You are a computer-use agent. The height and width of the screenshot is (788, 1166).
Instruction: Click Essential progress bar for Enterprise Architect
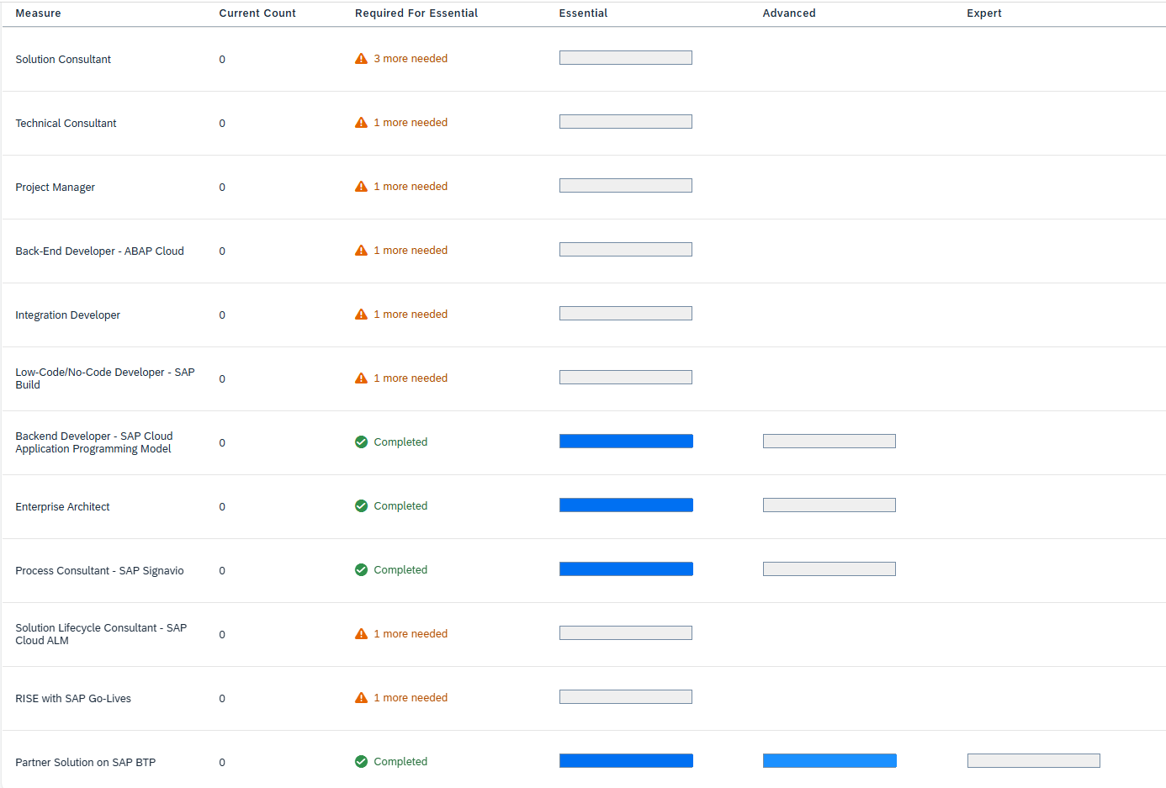pos(626,505)
